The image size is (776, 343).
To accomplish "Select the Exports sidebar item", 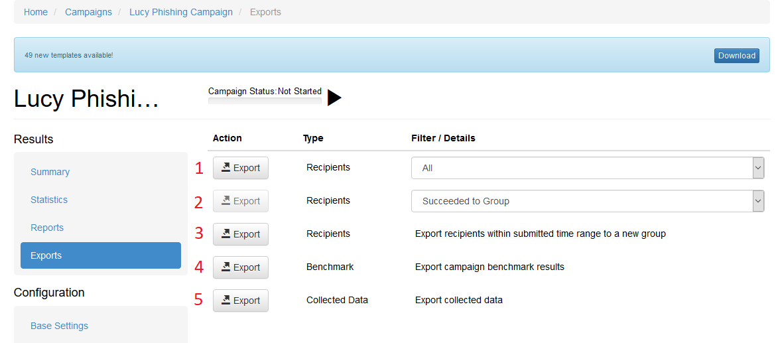I will [x=101, y=255].
